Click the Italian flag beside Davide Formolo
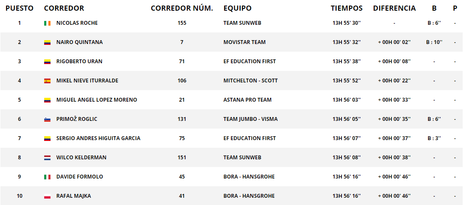Image resolution: width=464 pixels, height=205 pixels. pos(48,177)
